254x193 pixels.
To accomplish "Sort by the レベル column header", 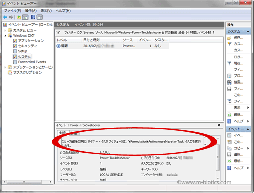I will click(x=69, y=40).
